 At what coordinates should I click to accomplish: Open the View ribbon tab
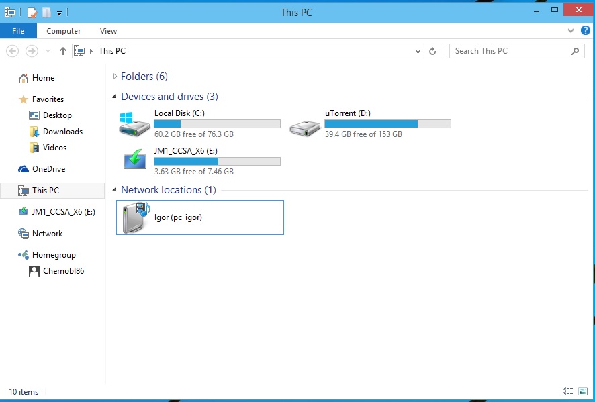point(108,31)
